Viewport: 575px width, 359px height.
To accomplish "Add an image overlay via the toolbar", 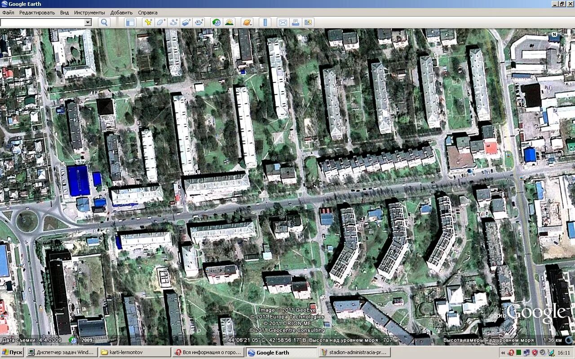I will 186,22.
